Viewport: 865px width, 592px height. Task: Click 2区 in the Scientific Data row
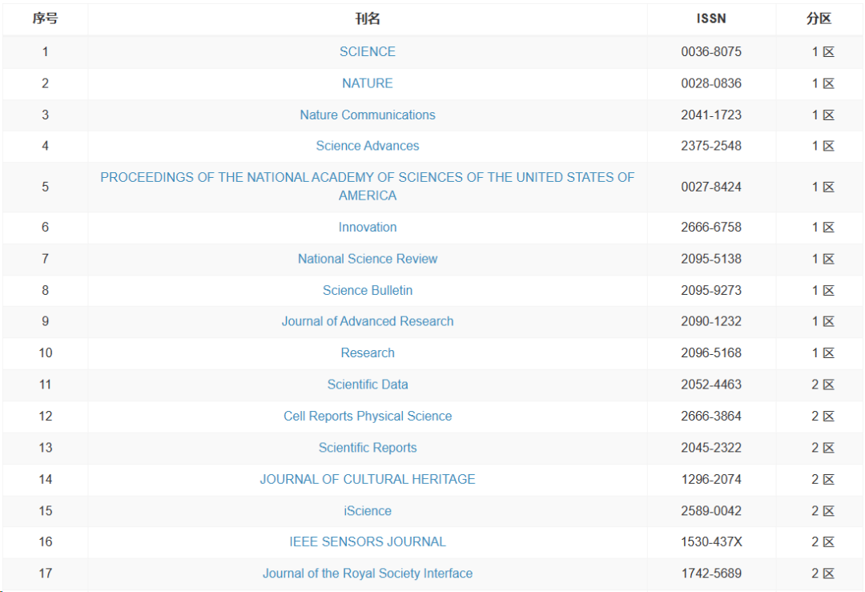click(x=823, y=385)
